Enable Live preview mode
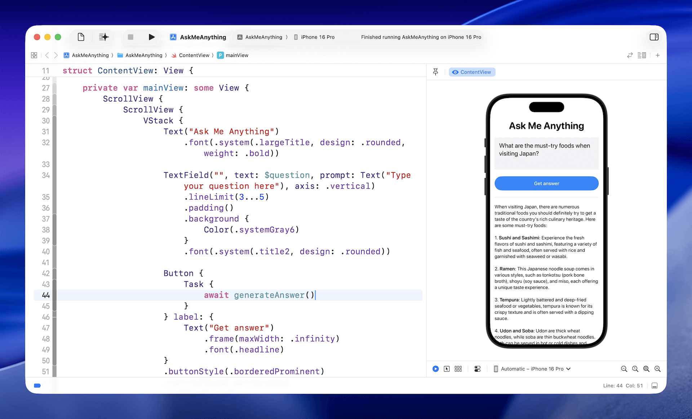Screen dimensions: 692x419 pyautogui.click(x=436, y=369)
